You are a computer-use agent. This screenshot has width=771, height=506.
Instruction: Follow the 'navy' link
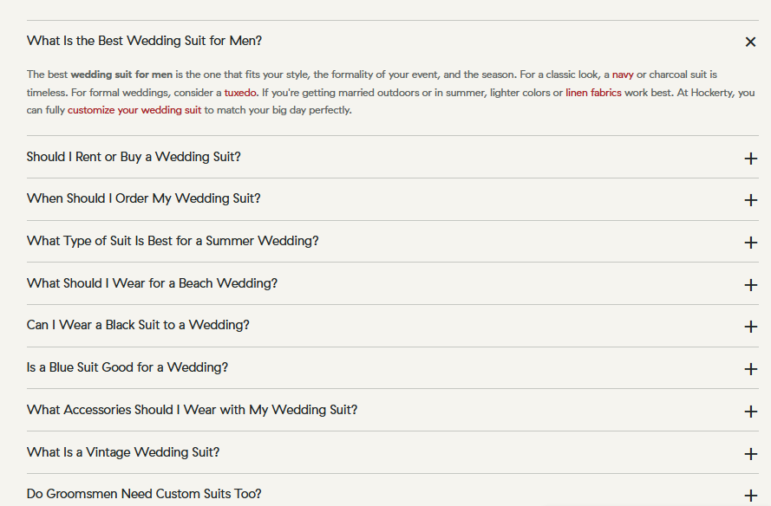point(623,75)
